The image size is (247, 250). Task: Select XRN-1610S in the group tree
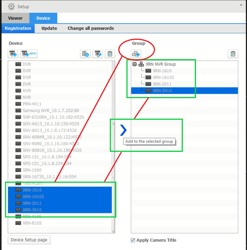pos(163,77)
